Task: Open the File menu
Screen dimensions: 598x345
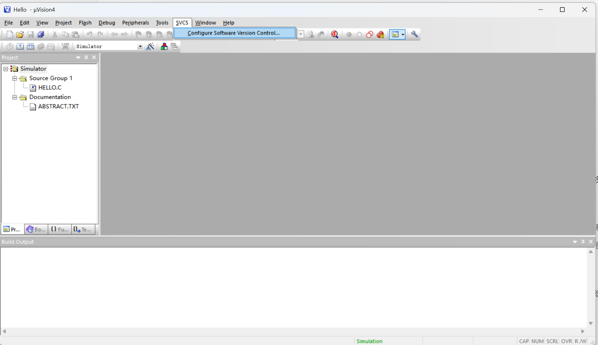Action: (x=8, y=23)
